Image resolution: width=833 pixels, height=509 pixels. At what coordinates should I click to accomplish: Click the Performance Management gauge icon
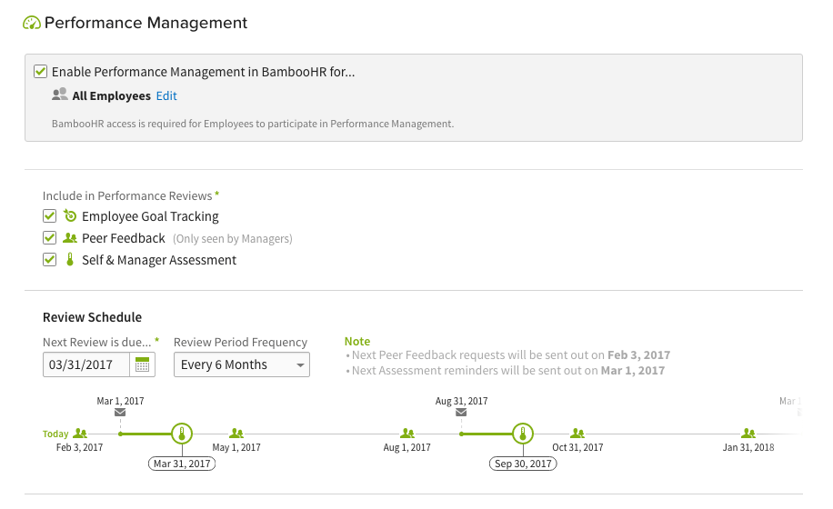coord(31,23)
